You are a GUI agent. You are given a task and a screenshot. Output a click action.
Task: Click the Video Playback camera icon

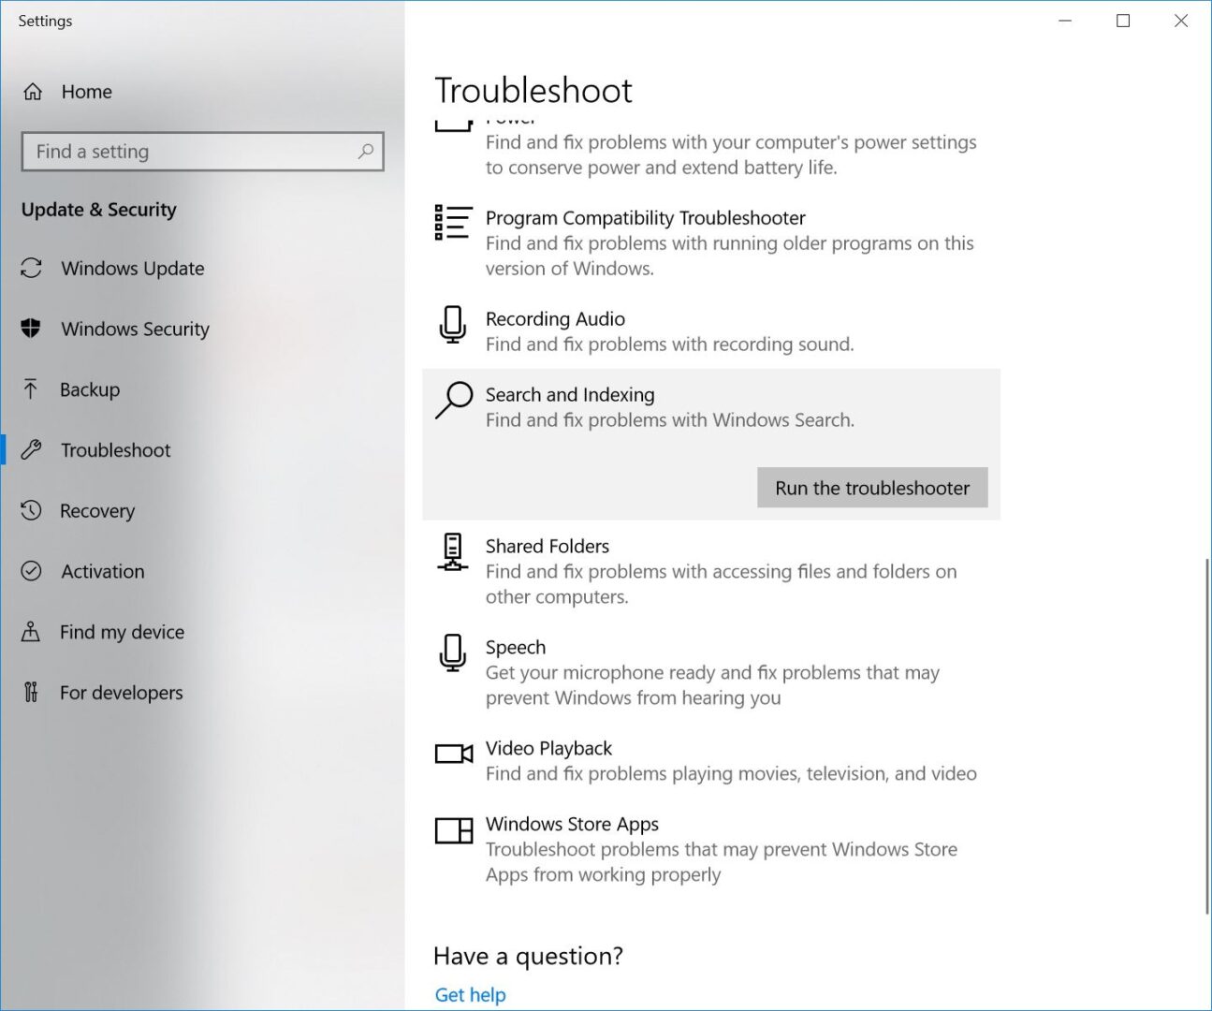tap(453, 754)
